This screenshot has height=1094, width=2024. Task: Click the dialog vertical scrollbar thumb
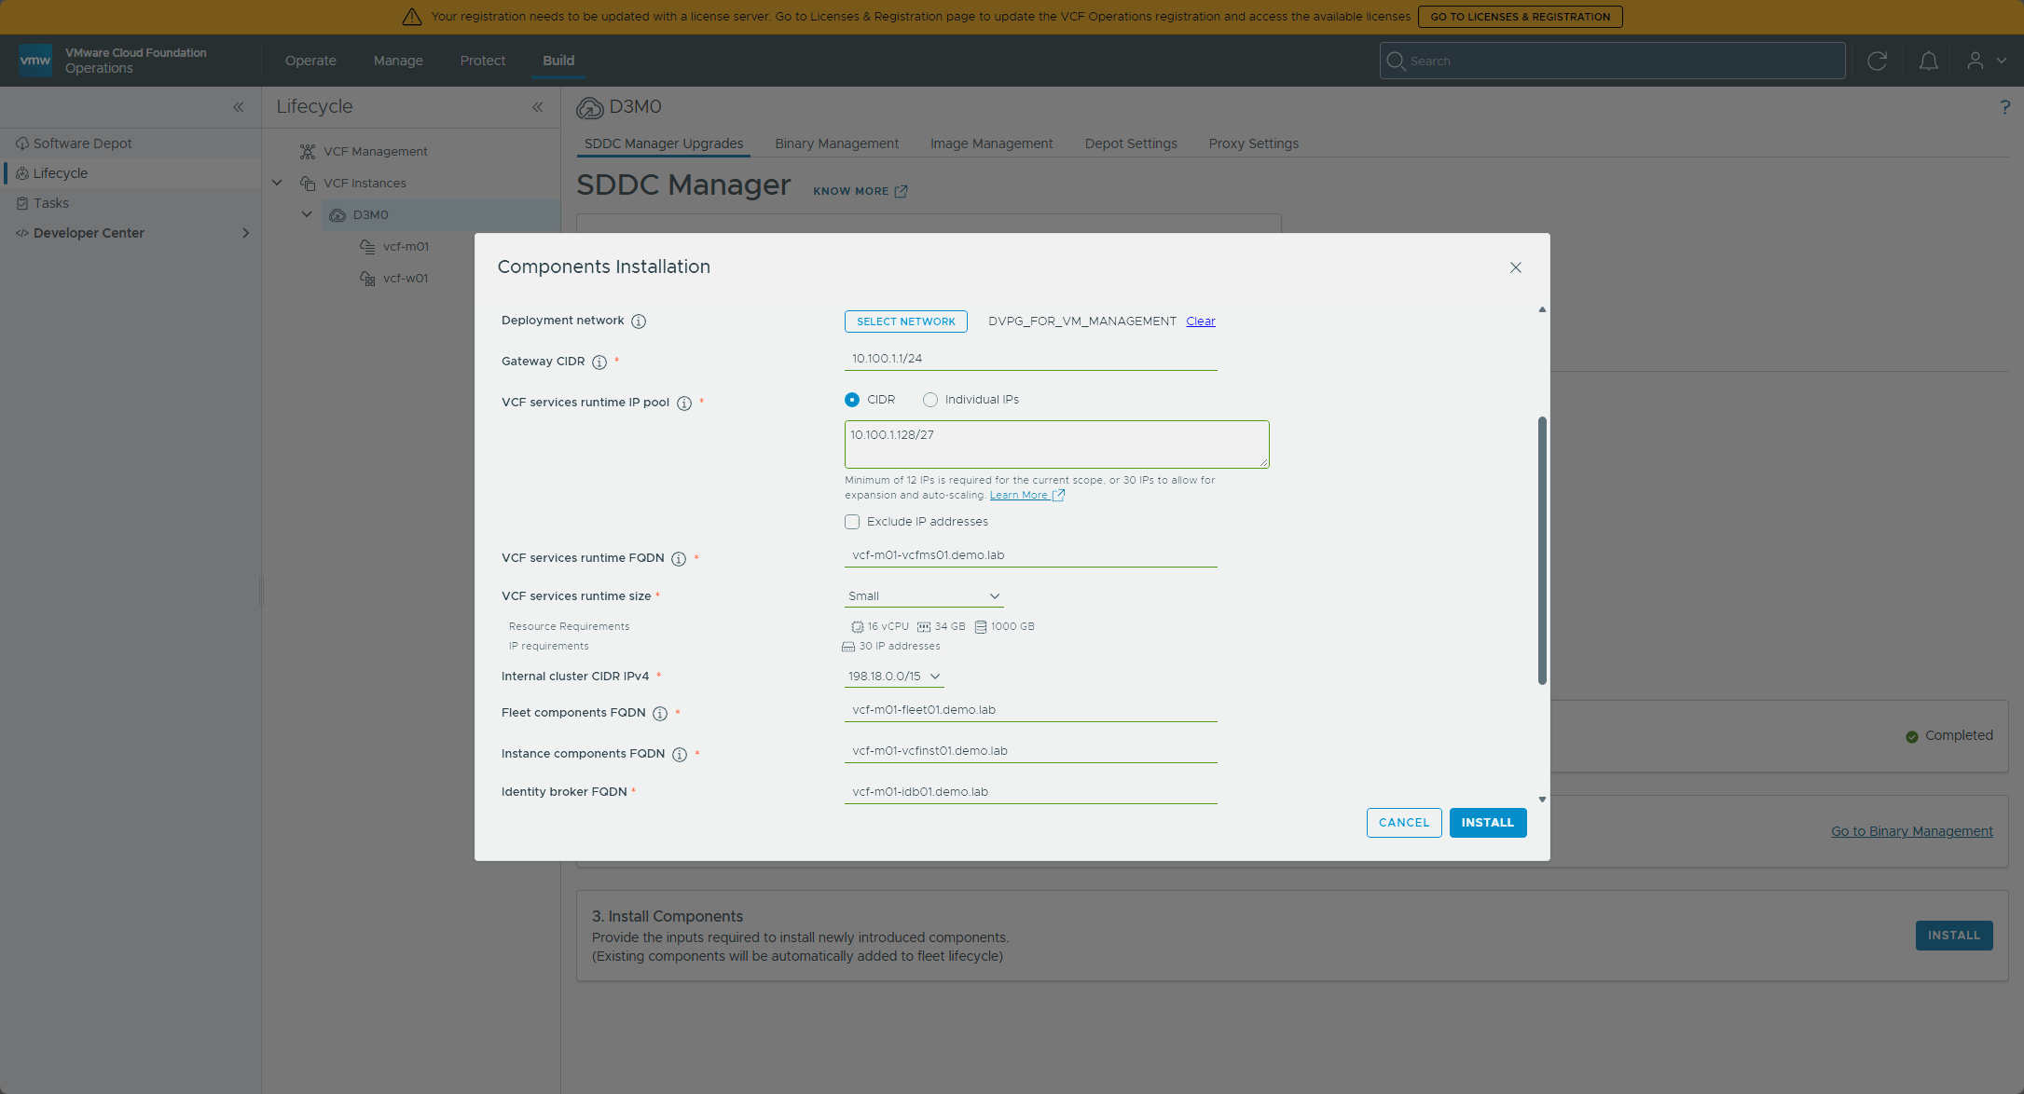(x=1542, y=550)
